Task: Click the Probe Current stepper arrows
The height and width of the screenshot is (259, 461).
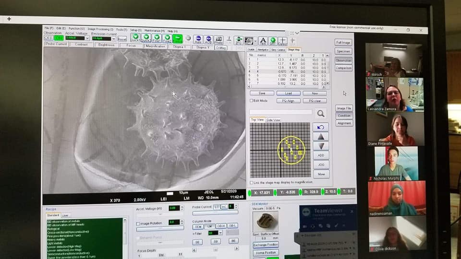Action: point(236,206)
